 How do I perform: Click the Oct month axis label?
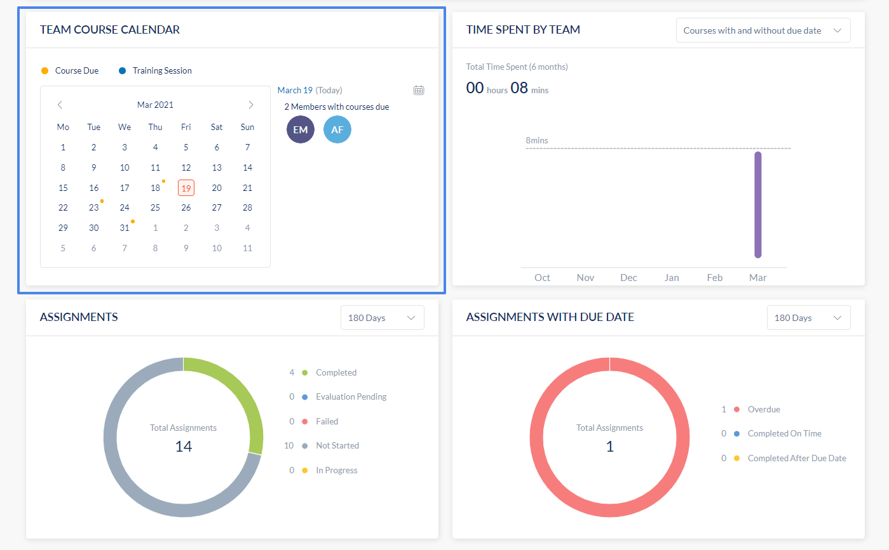click(x=543, y=277)
